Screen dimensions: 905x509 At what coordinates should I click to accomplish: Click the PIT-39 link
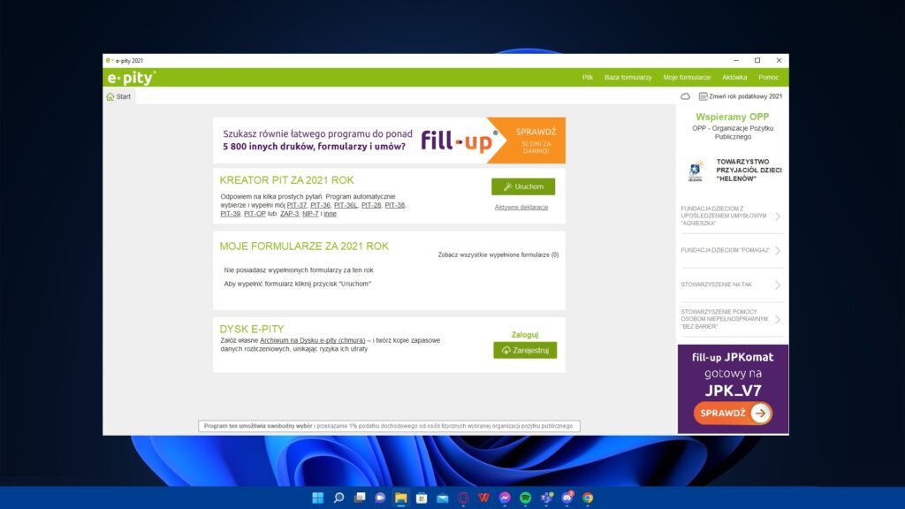click(231, 214)
